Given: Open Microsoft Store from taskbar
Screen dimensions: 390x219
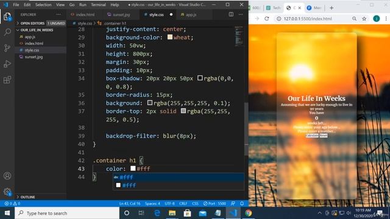Looking at the screenshot, I should click(187, 213).
